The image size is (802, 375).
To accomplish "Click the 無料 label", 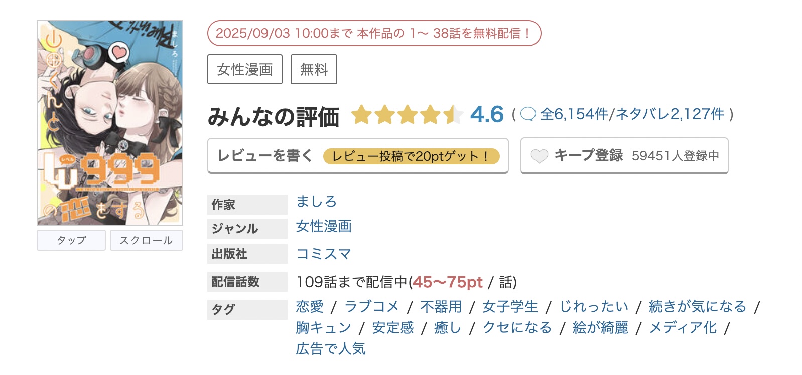I will (314, 69).
